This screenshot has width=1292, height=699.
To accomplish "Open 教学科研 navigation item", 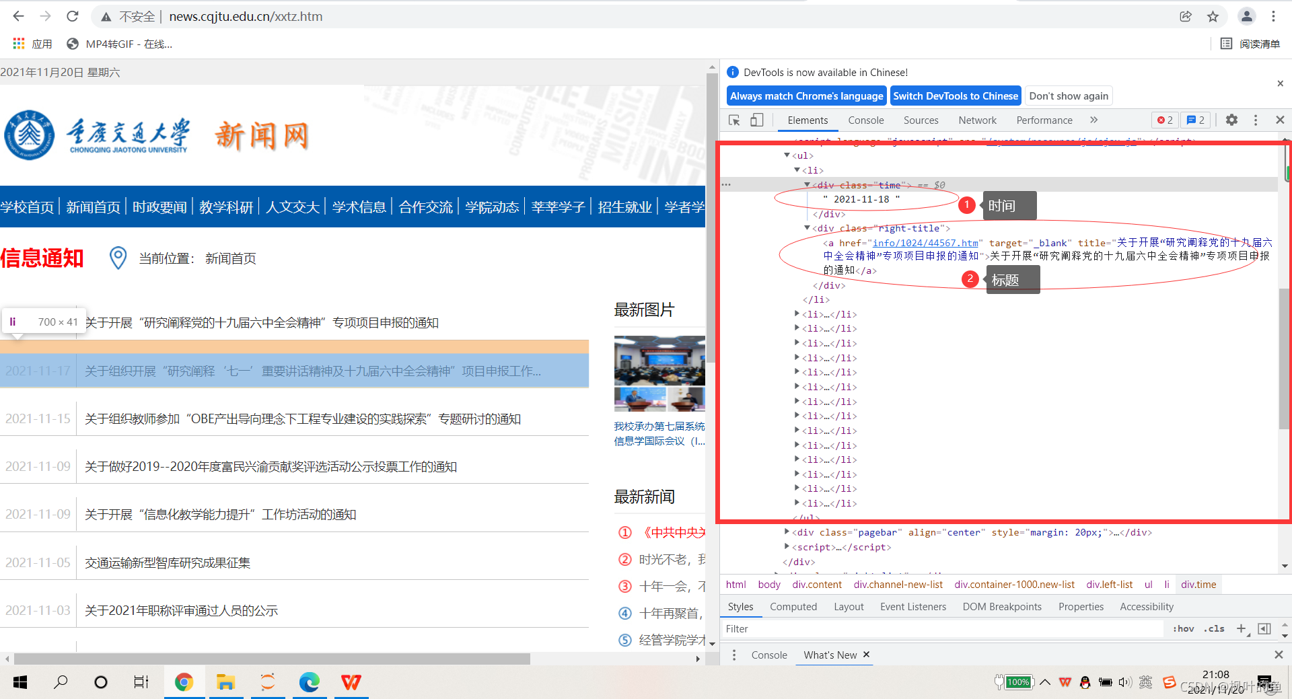I will (226, 207).
